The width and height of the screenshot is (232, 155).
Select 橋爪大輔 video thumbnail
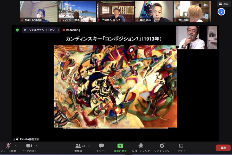pos(192,12)
